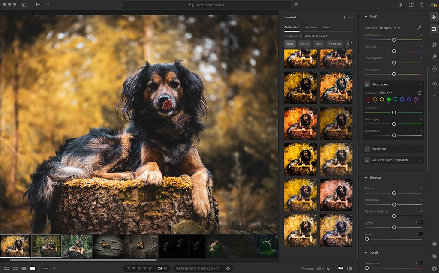Open the Masking tool

[434, 69]
